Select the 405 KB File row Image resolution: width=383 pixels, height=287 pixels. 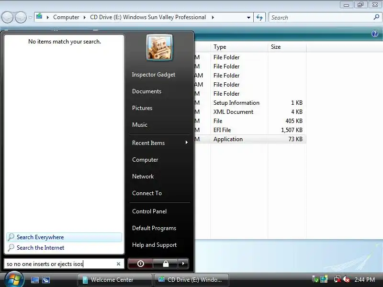(250, 121)
